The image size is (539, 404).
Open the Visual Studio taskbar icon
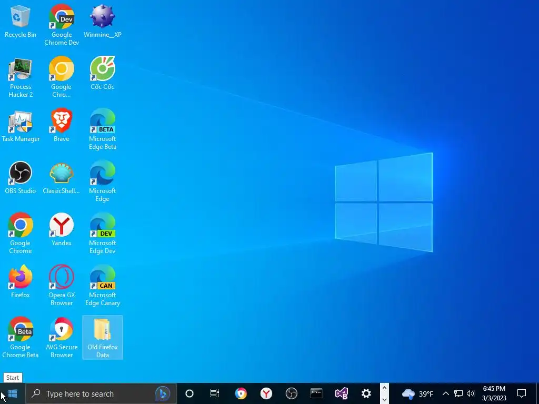pos(341,393)
